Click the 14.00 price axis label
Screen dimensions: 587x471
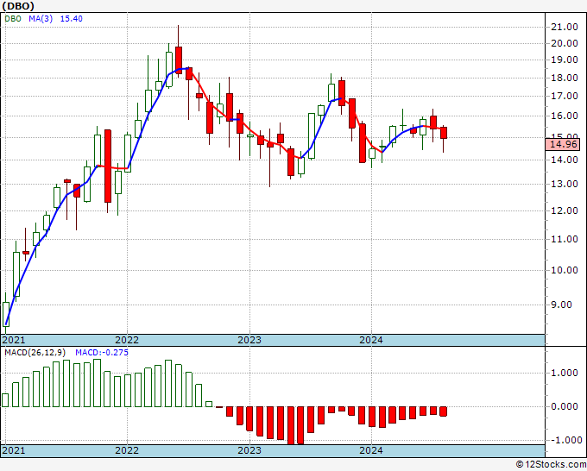point(565,160)
